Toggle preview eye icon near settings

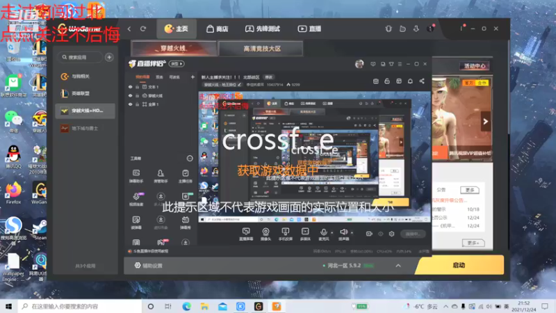380,234
